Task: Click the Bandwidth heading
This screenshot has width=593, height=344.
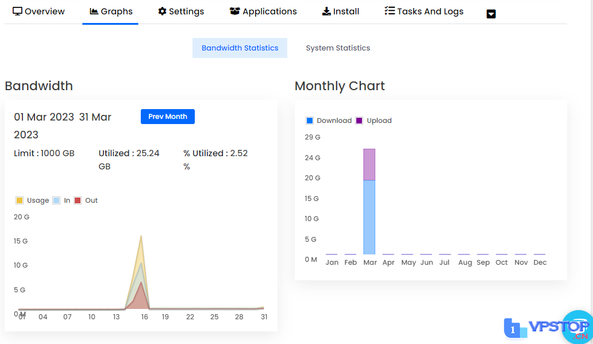Action: 39,86
